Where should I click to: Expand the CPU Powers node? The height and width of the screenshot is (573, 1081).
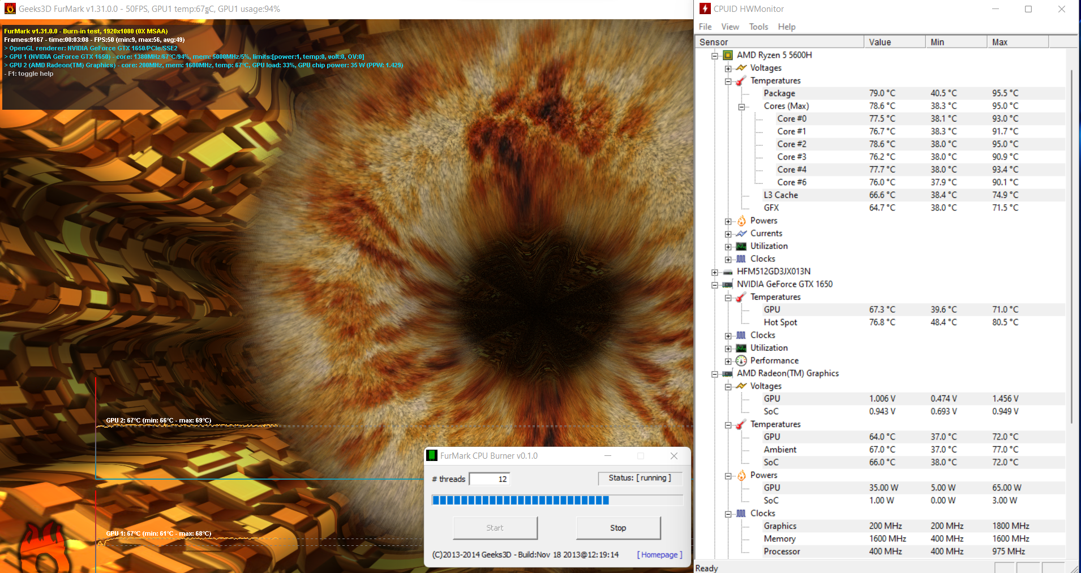728,221
